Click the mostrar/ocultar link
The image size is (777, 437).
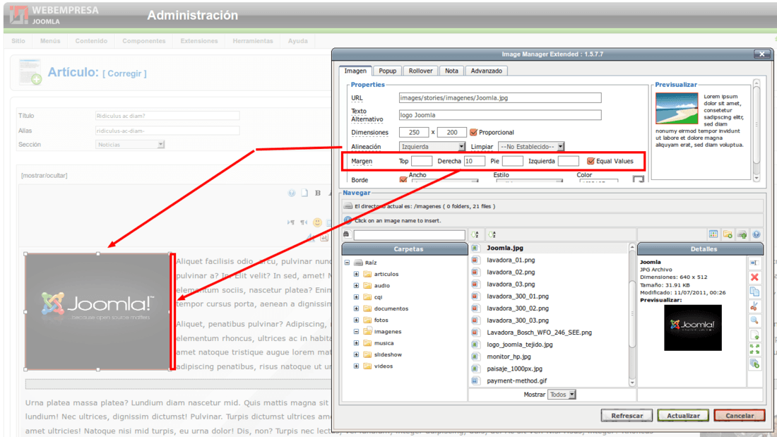44,175
